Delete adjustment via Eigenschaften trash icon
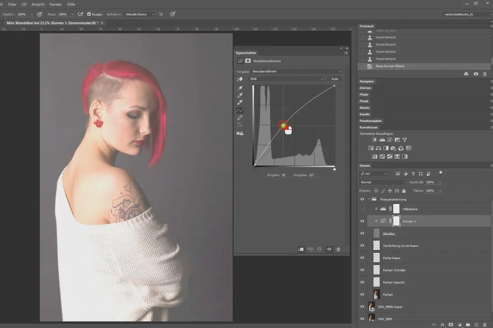Screen dimensions: 493x328 (x=338, y=249)
